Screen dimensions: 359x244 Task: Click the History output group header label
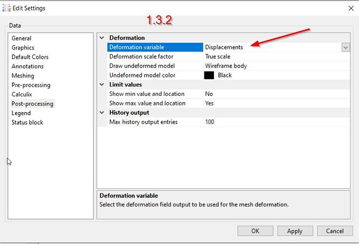coord(129,113)
